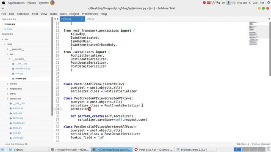Open the Selection menu
Image resolution: width=271 pixels, height=152 pixels.
(23, 14)
